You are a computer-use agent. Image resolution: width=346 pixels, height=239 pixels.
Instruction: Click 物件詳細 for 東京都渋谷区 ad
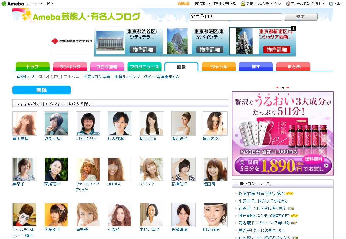(x=143, y=49)
